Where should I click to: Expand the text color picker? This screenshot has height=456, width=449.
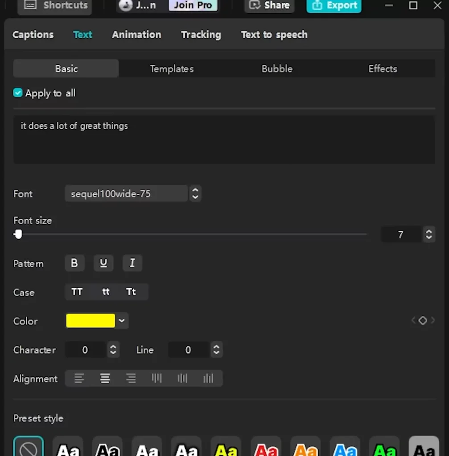click(x=121, y=321)
